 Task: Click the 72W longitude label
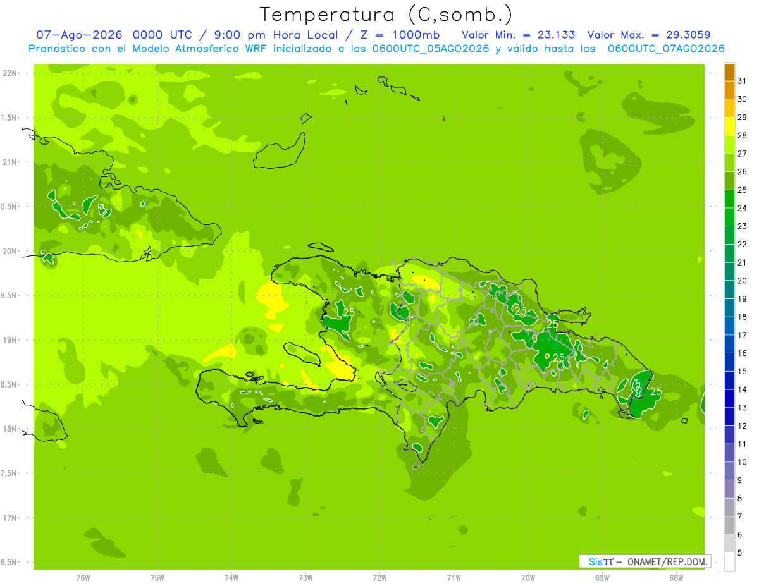pyautogui.click(x=380, y=578)
